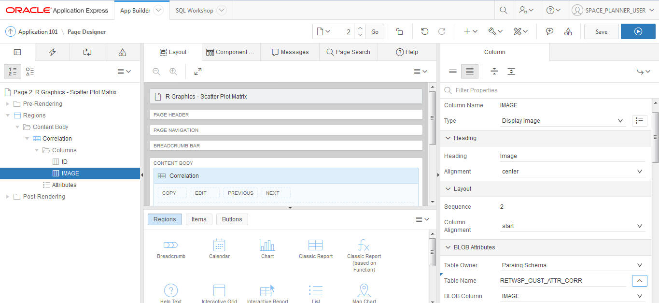659x303 pixels.
Task: Open the Component settings tools menu
Action: click(x=520, y=31)
